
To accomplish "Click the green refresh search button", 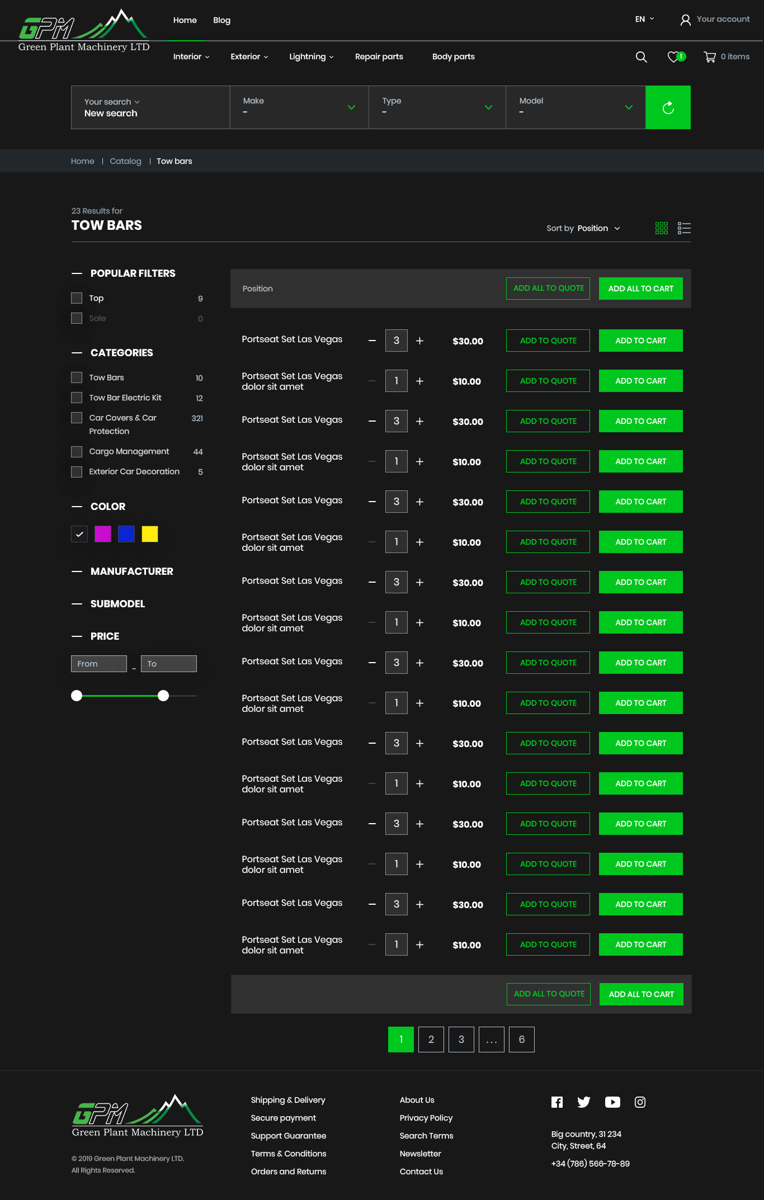I will tap(668, 107).
